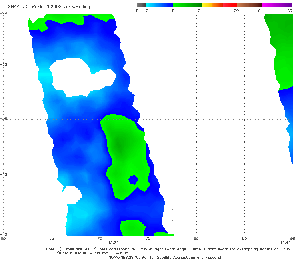Pick the yellow-orange segment of the colorbar
Screen dimensions: 296x260
point(212,5)
